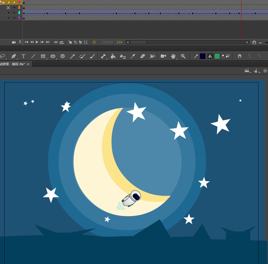Show the layer hidden with X mark
268x264 pixels.
pos(8,7)
